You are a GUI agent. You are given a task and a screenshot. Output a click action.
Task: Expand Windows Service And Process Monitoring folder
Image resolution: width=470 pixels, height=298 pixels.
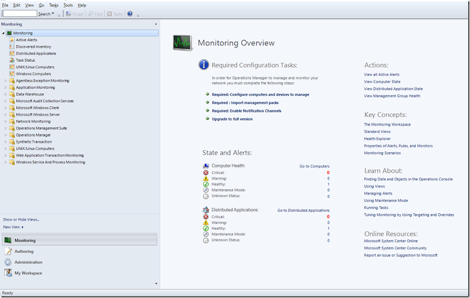(x=5, y=162)
